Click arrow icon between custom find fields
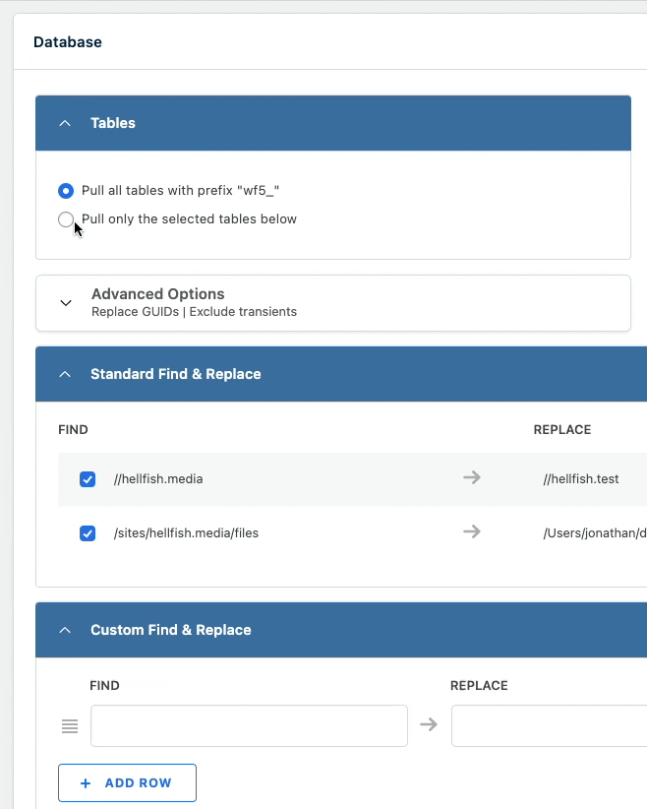 pos(429,725)
